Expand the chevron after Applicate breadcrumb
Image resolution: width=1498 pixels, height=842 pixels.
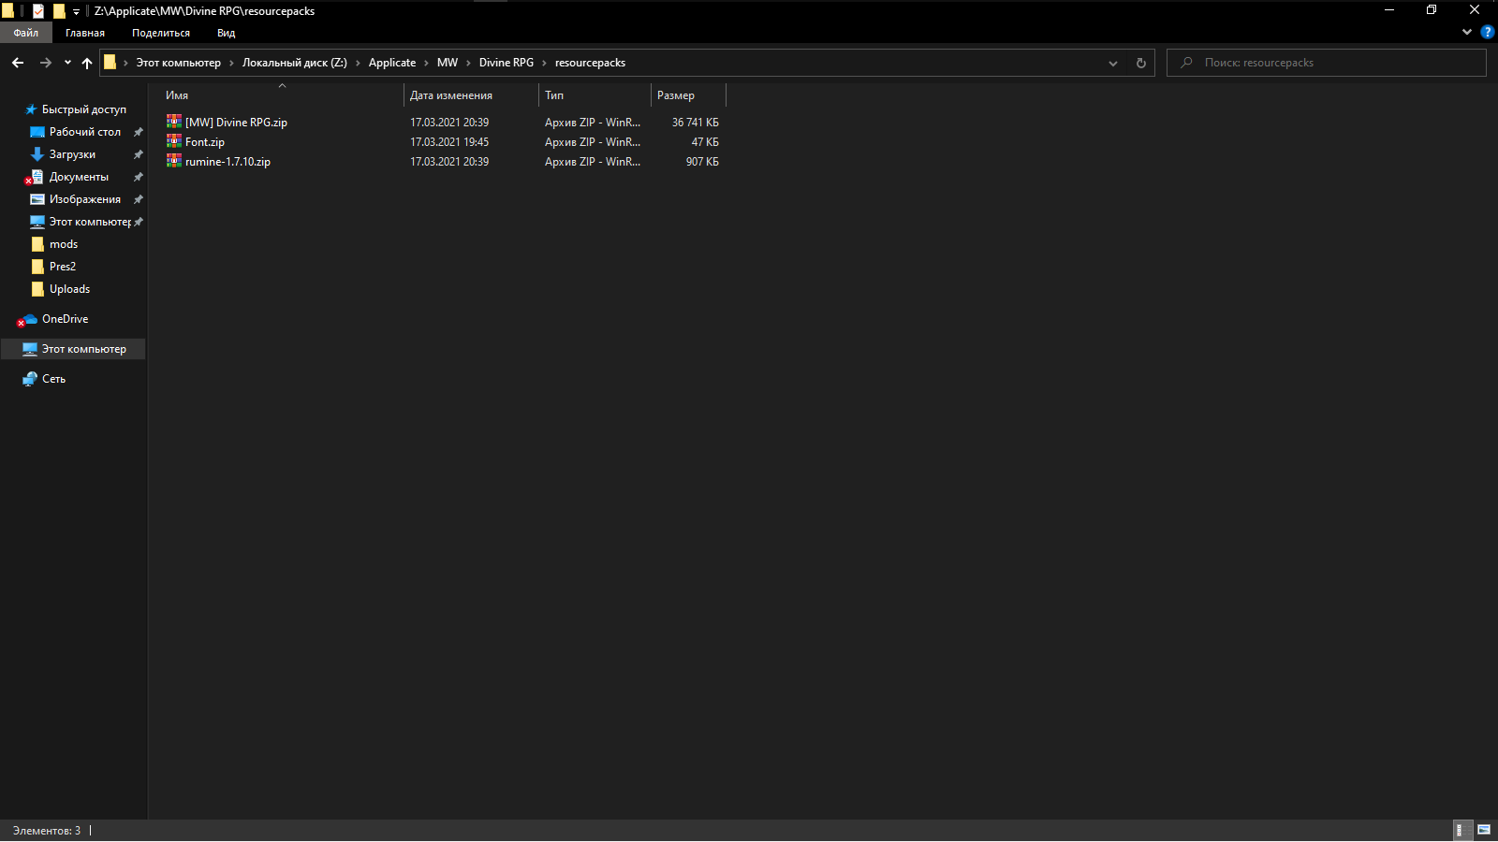[427, 63]
